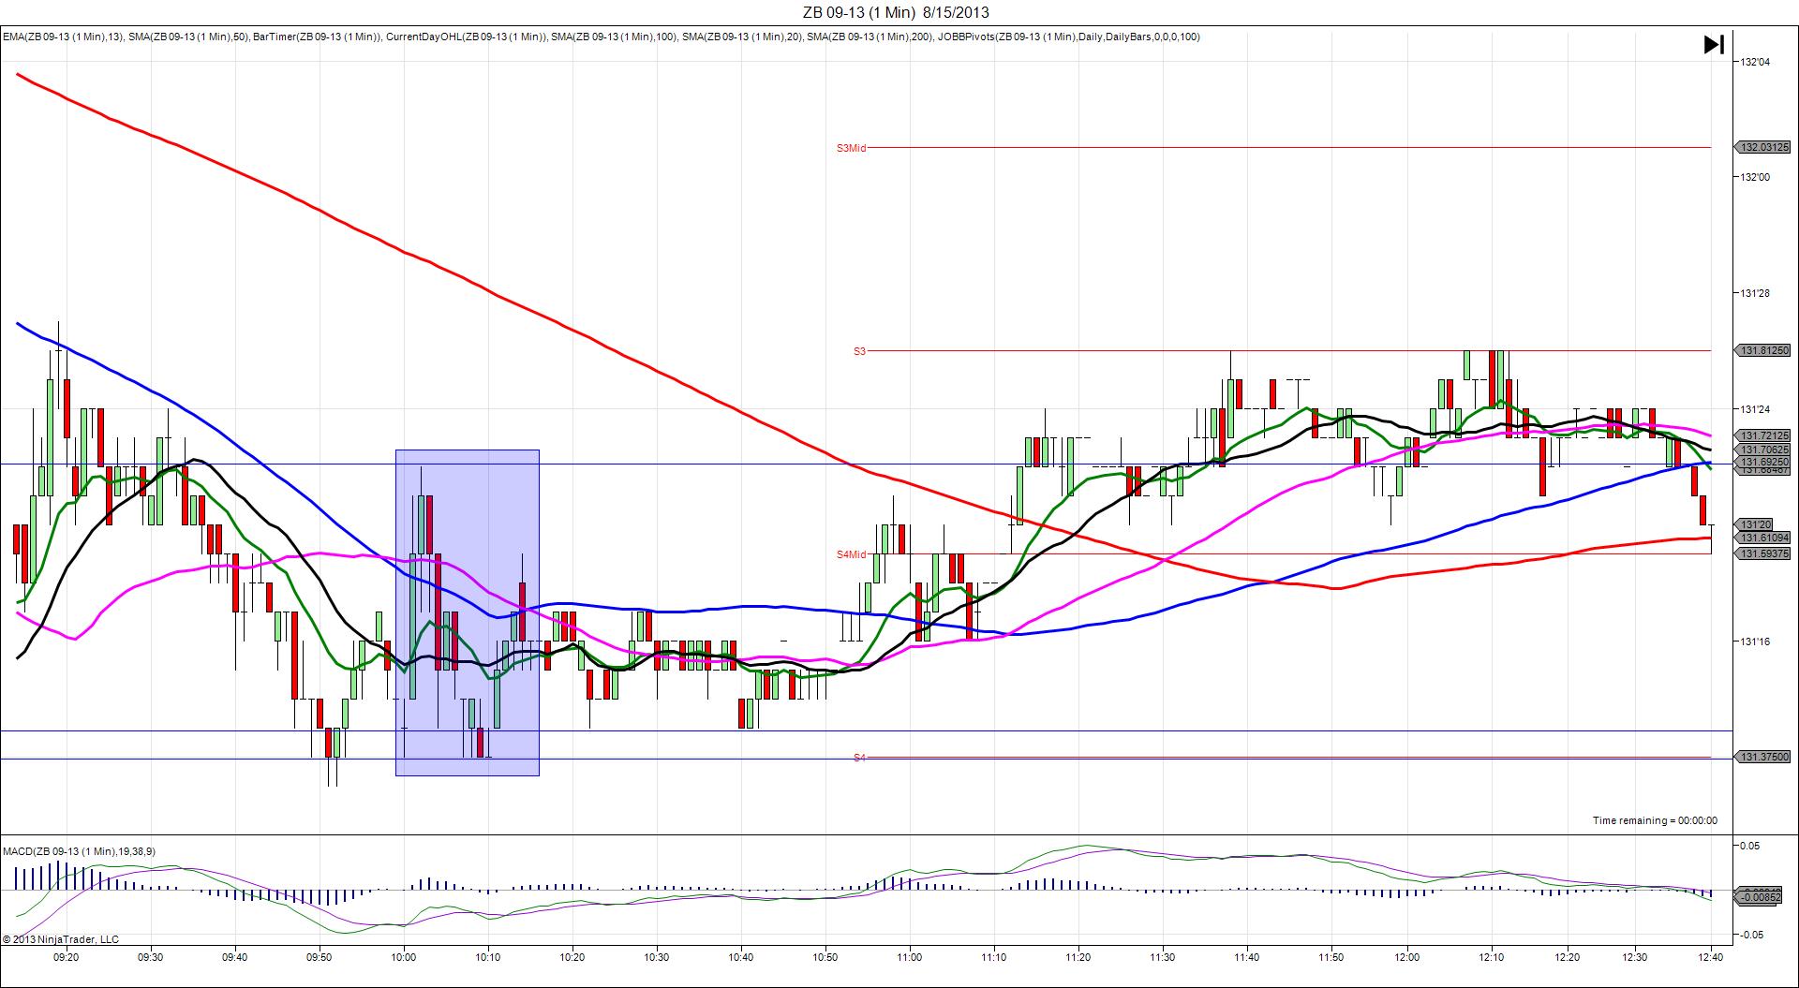Click the 131'24 price axis label
This screenshot has width=1799, height=988.
tap(1755, 409)
